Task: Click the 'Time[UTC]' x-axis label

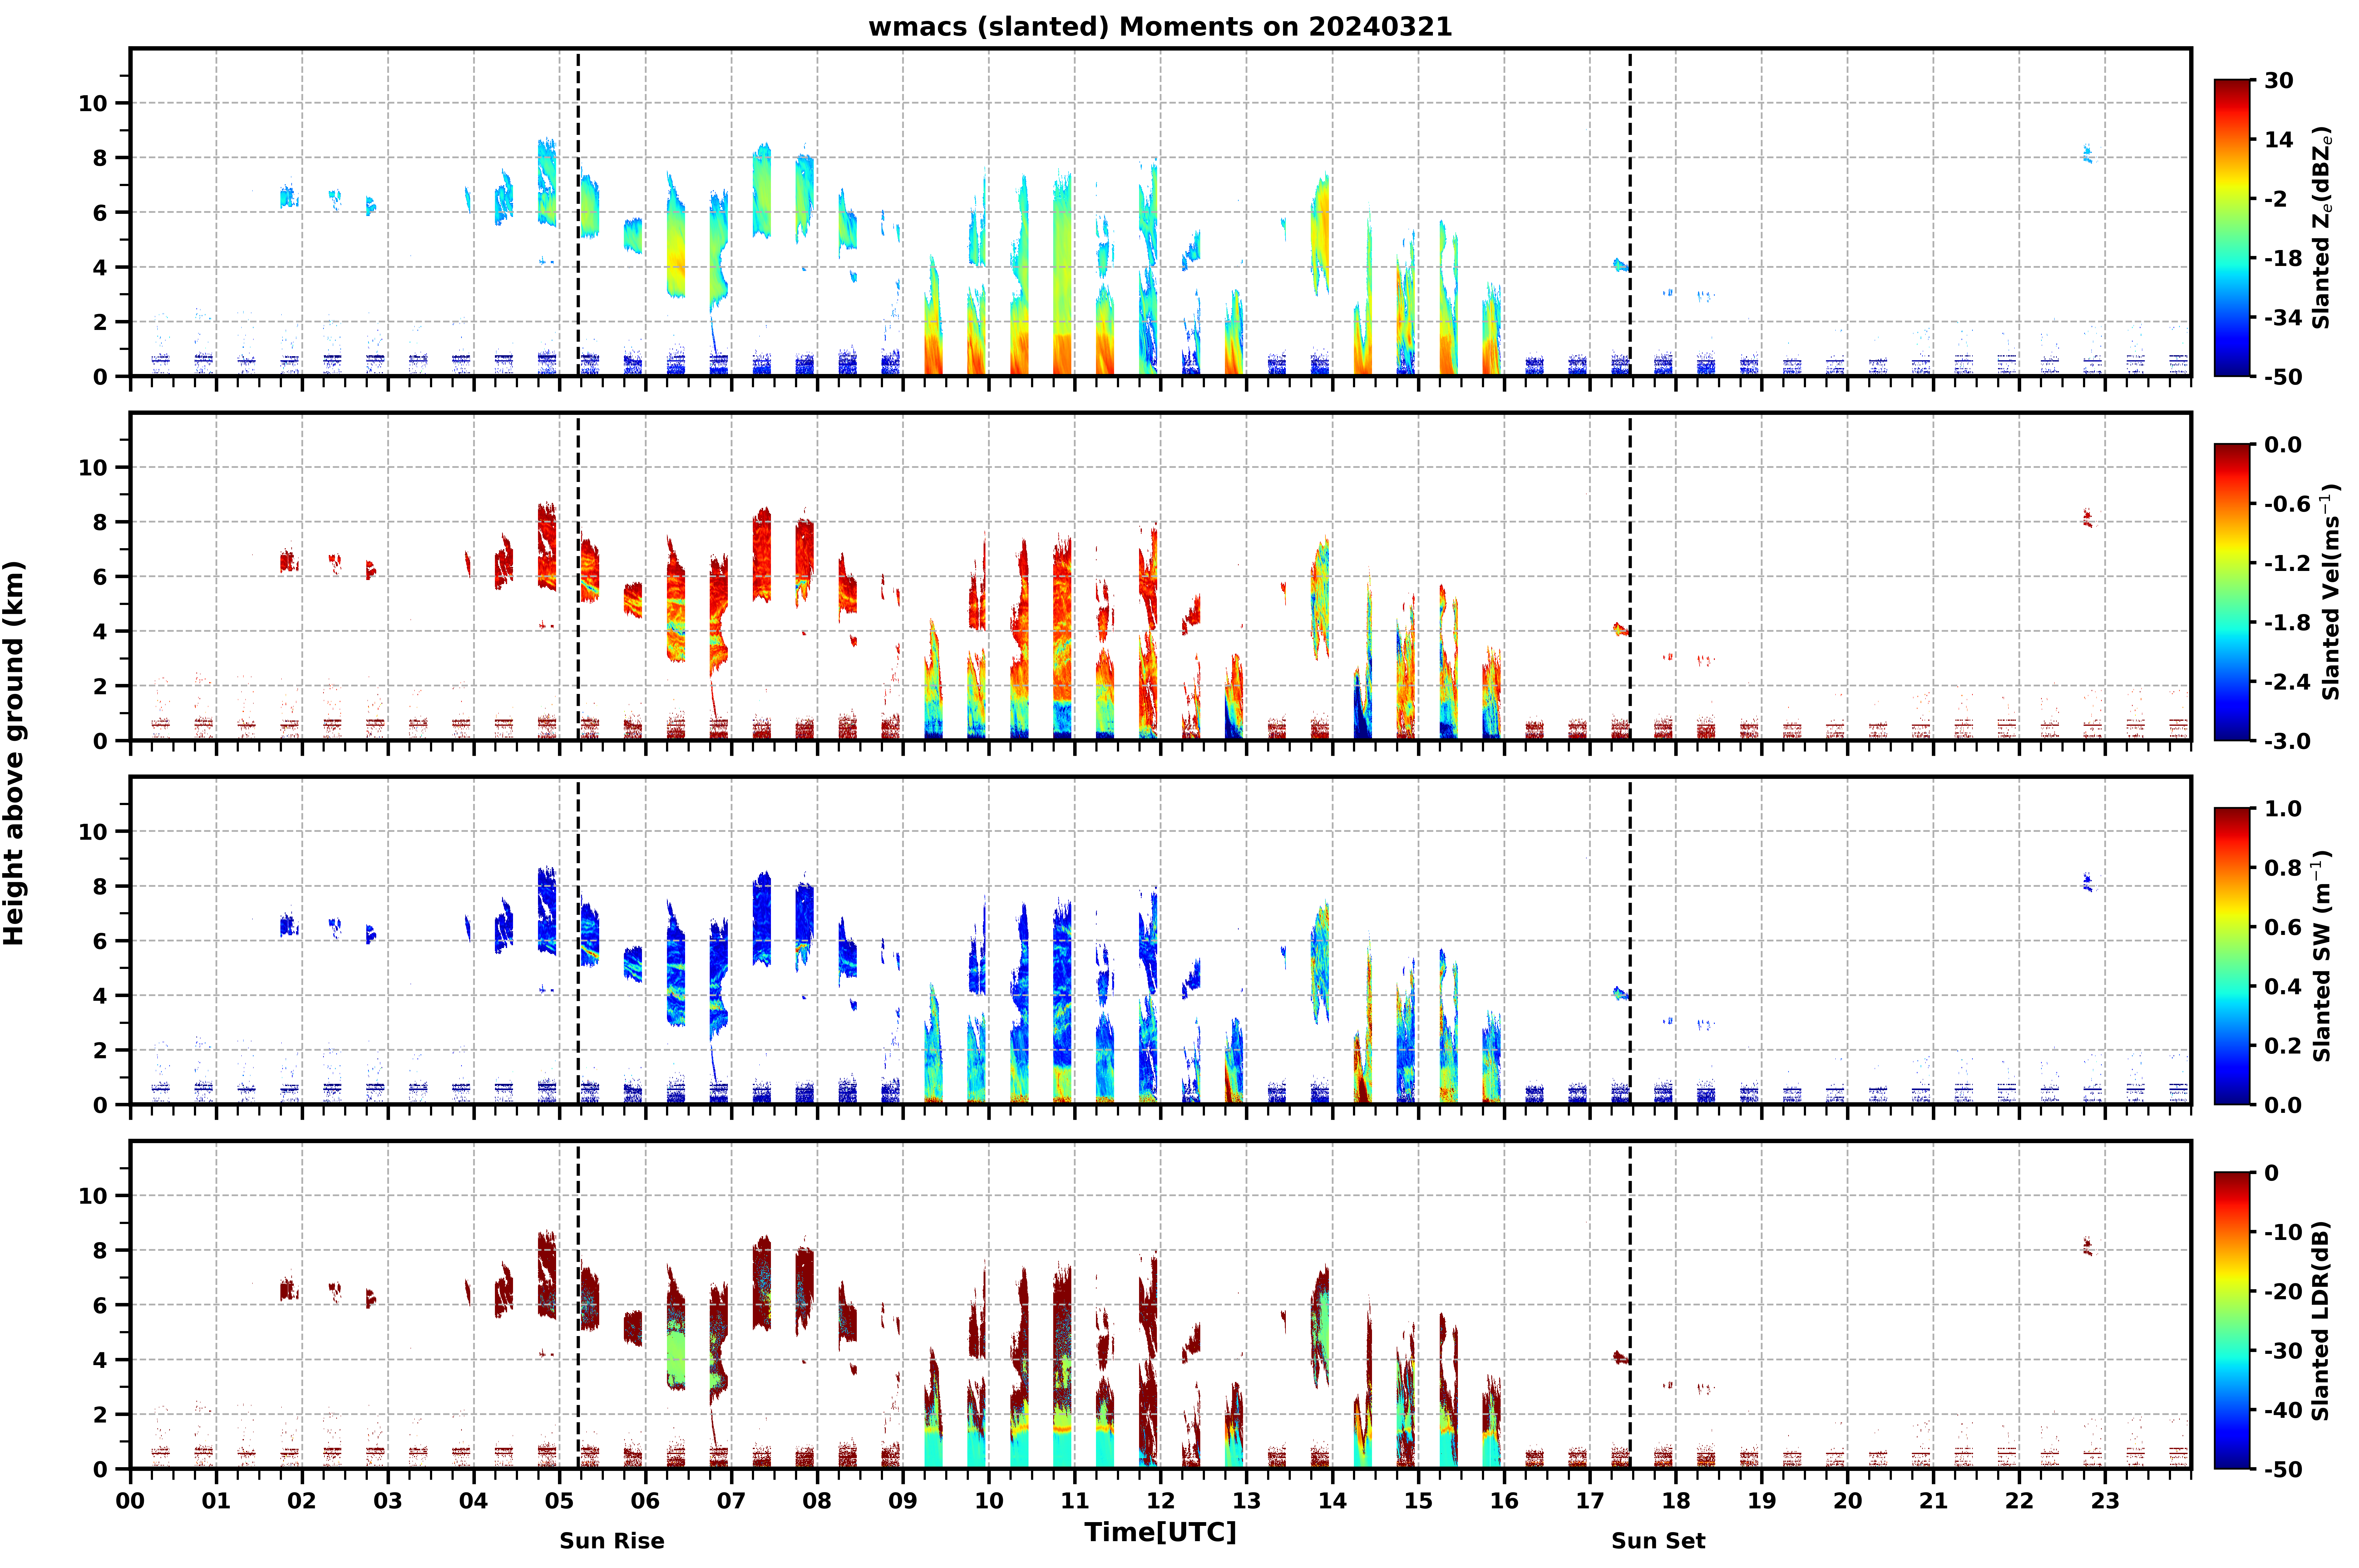Action: 1160,1532
